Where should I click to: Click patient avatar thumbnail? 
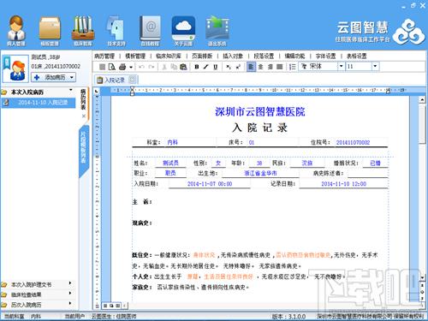coord(15,68)
